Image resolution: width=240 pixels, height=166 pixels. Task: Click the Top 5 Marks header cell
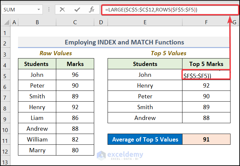pyautogui.click(x=206, y=64)
